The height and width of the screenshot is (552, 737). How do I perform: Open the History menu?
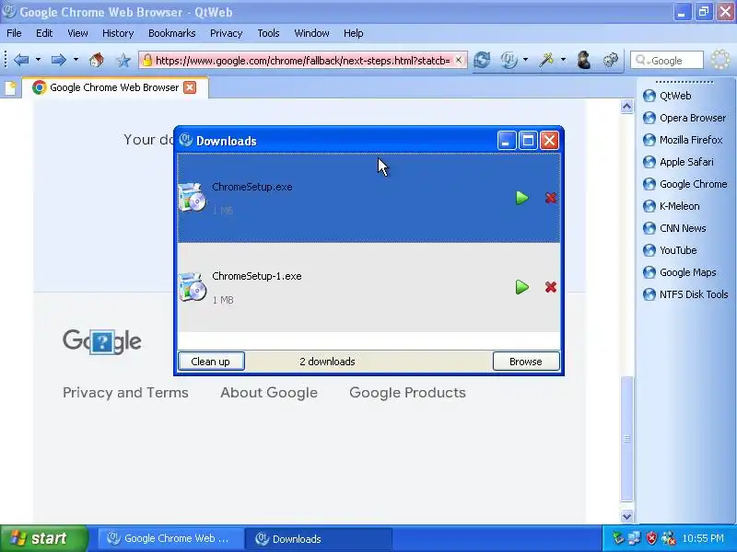click(x=118, y=33)
